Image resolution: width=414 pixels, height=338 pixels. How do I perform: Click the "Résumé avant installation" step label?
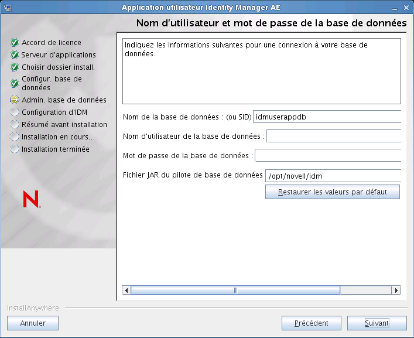coord(64,124)
